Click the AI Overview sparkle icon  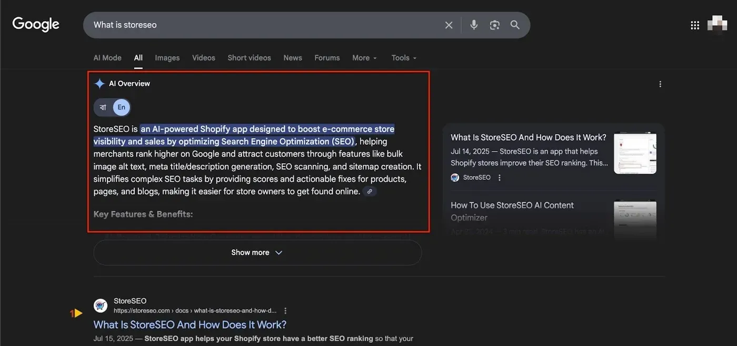point(99,83)
